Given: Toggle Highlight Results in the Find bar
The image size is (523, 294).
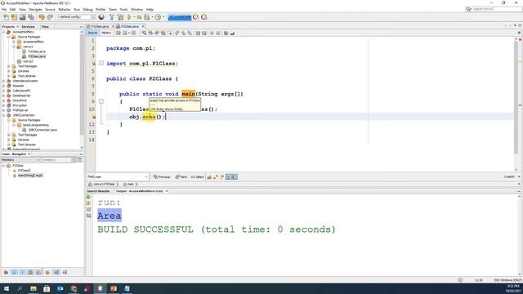Looking at the screenshot, I should tap(228, 177).
